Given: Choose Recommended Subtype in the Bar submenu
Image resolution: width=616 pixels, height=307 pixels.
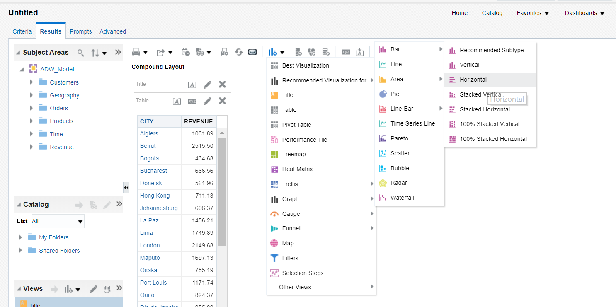Looking at the screenshot, I should click(490, 50).
